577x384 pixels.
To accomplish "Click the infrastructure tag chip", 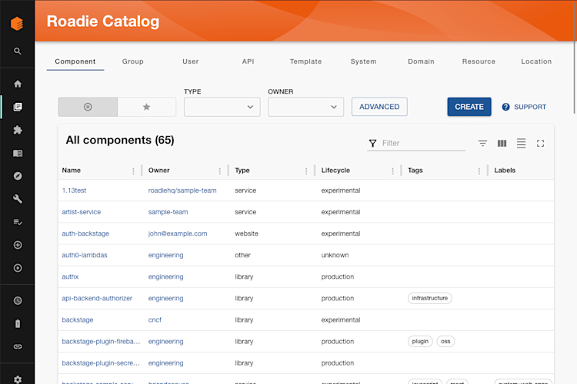I will coord(430,298).
